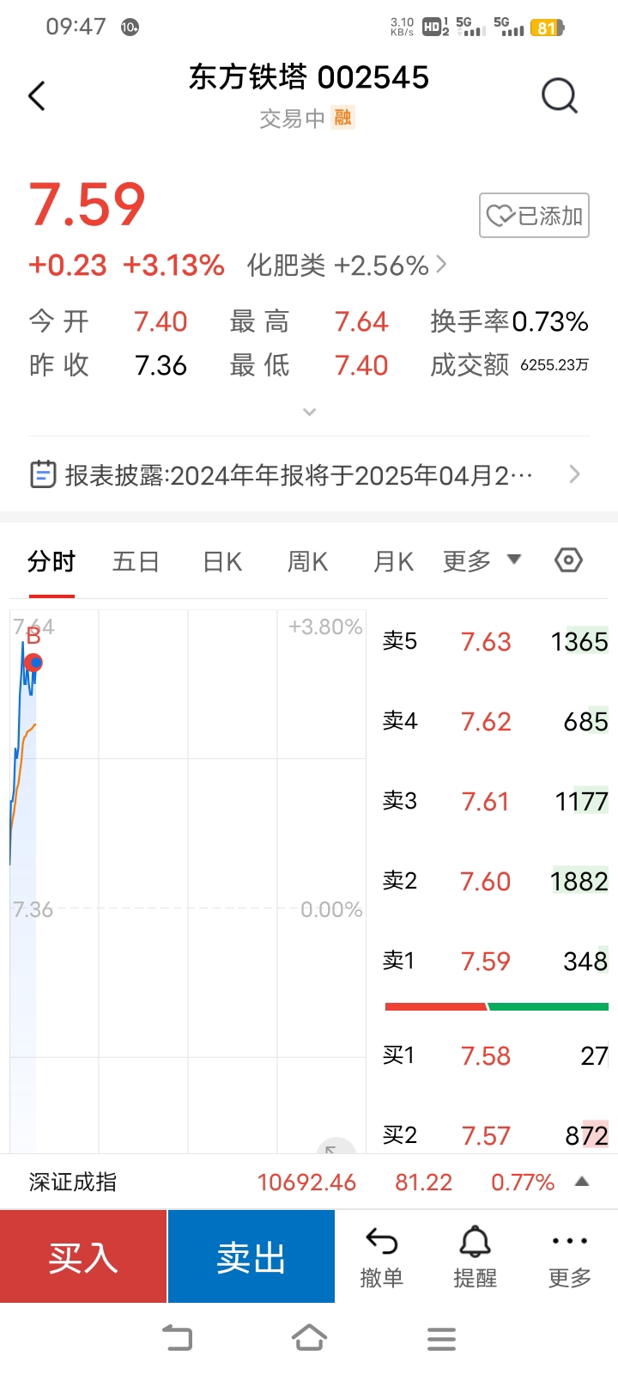Screen dimensions: 618x1375
Task: Open 撤单 cancel order icon
Action: pos(382,1258)
